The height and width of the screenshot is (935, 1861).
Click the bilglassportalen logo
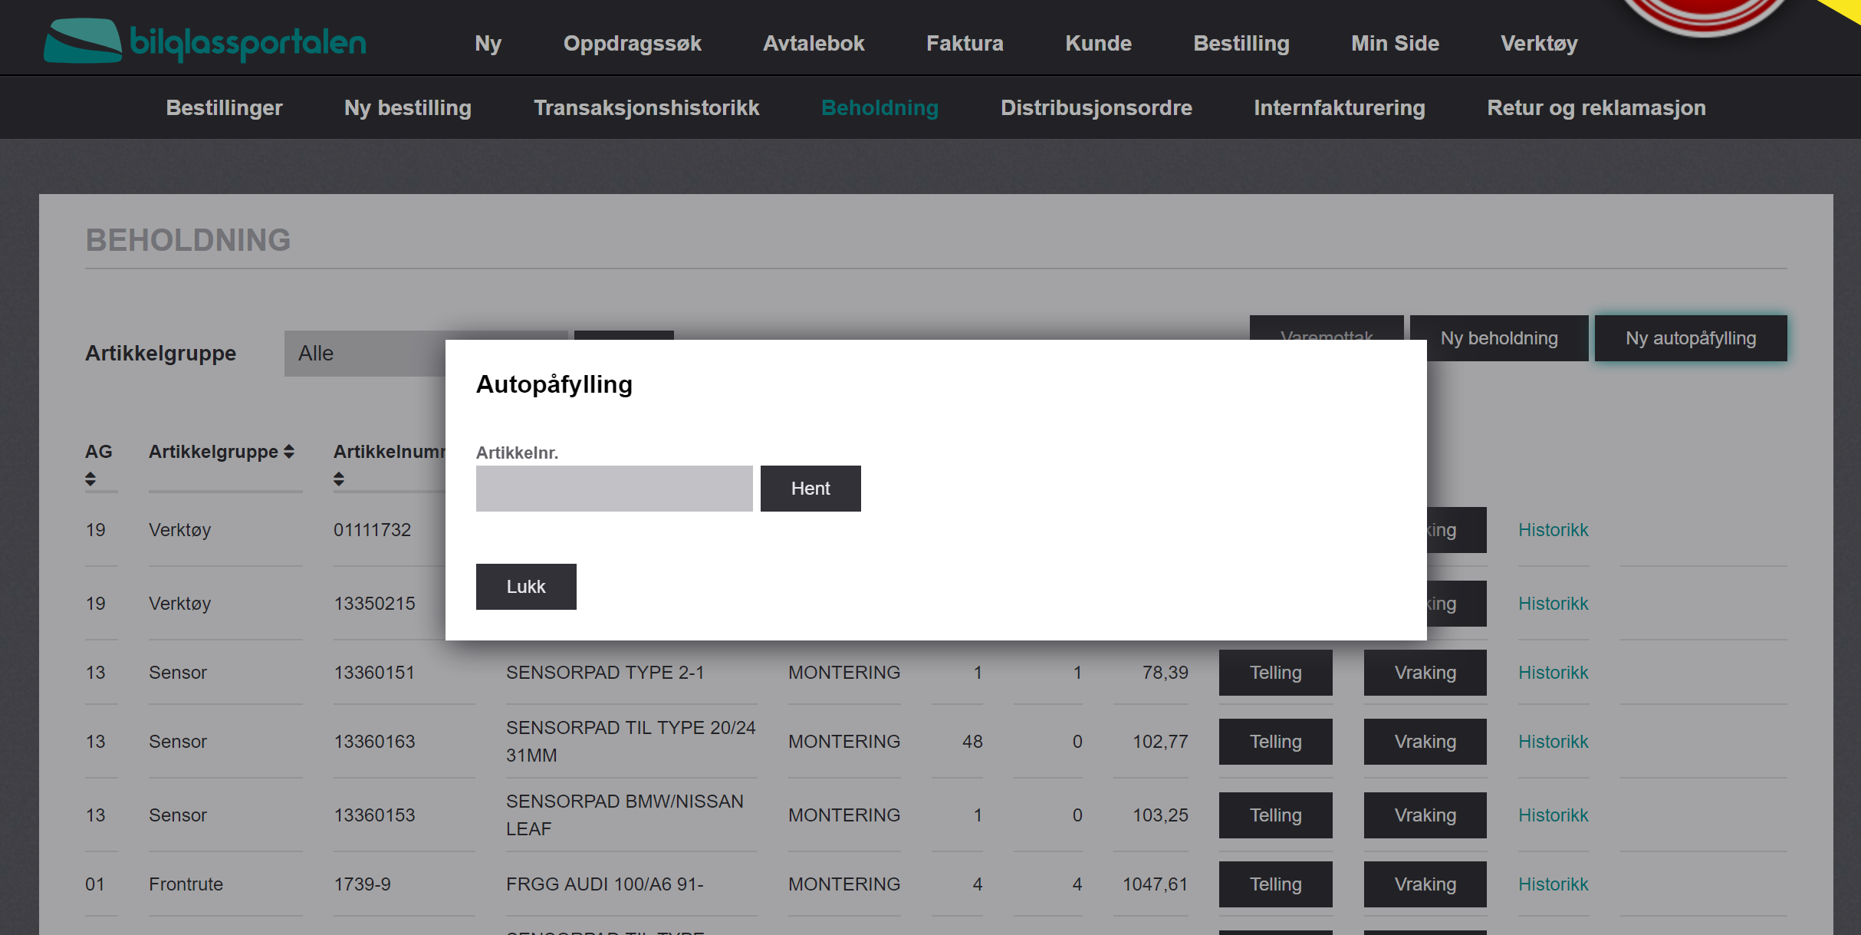pyautogui.click(x=205, y=41)
